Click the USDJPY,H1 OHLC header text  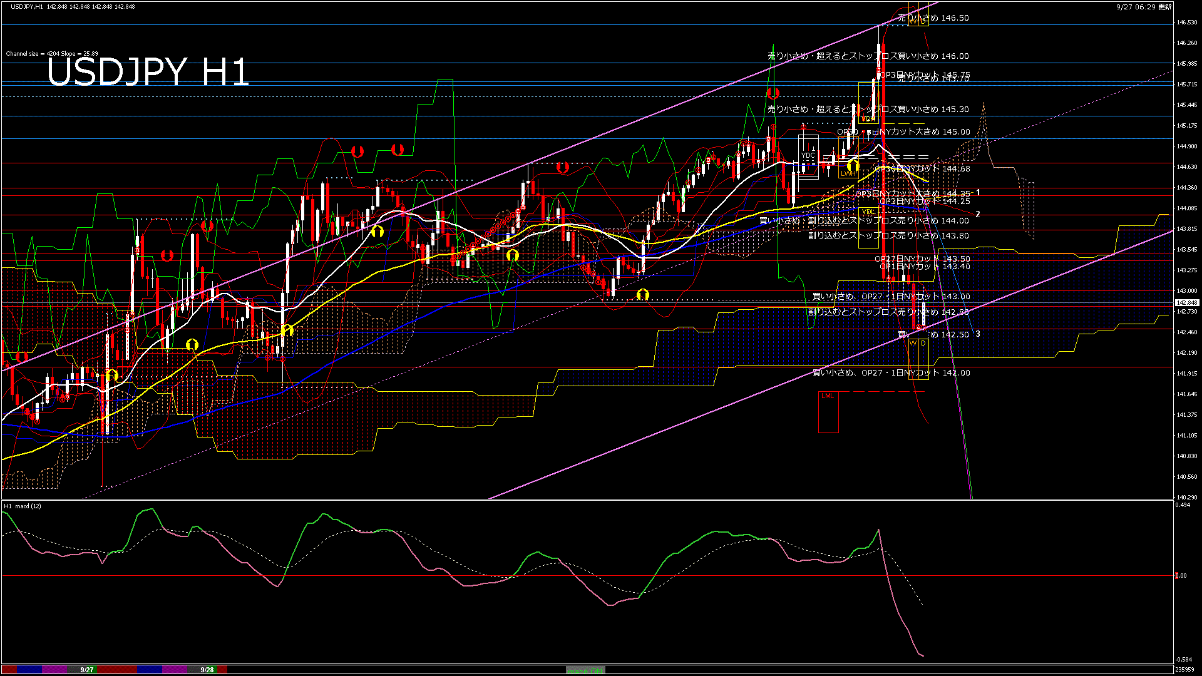coord(73,6)
